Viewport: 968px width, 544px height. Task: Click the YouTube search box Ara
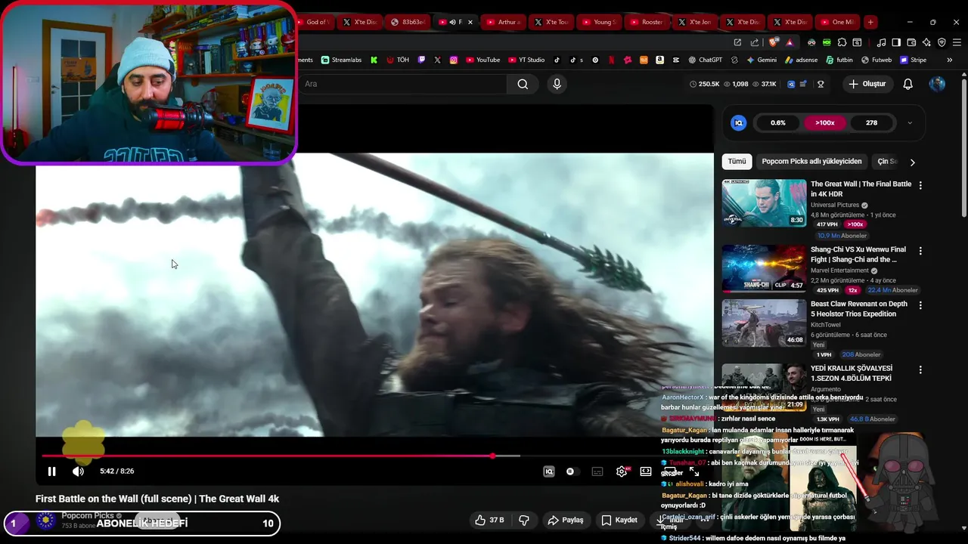coord(401,84)
